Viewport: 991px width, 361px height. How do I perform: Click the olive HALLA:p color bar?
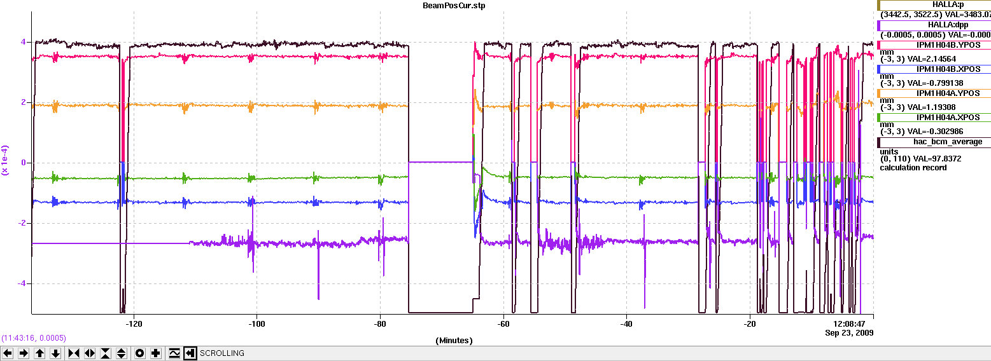(878, 5)
